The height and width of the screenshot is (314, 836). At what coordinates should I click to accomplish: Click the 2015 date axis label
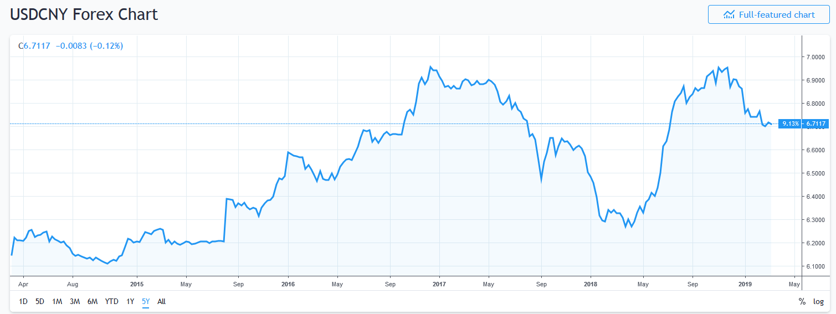[136, 284]
